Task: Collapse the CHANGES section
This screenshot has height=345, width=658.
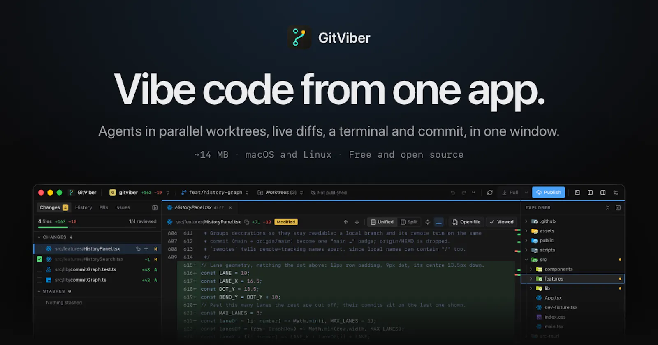Action: [x=39, y=237]
